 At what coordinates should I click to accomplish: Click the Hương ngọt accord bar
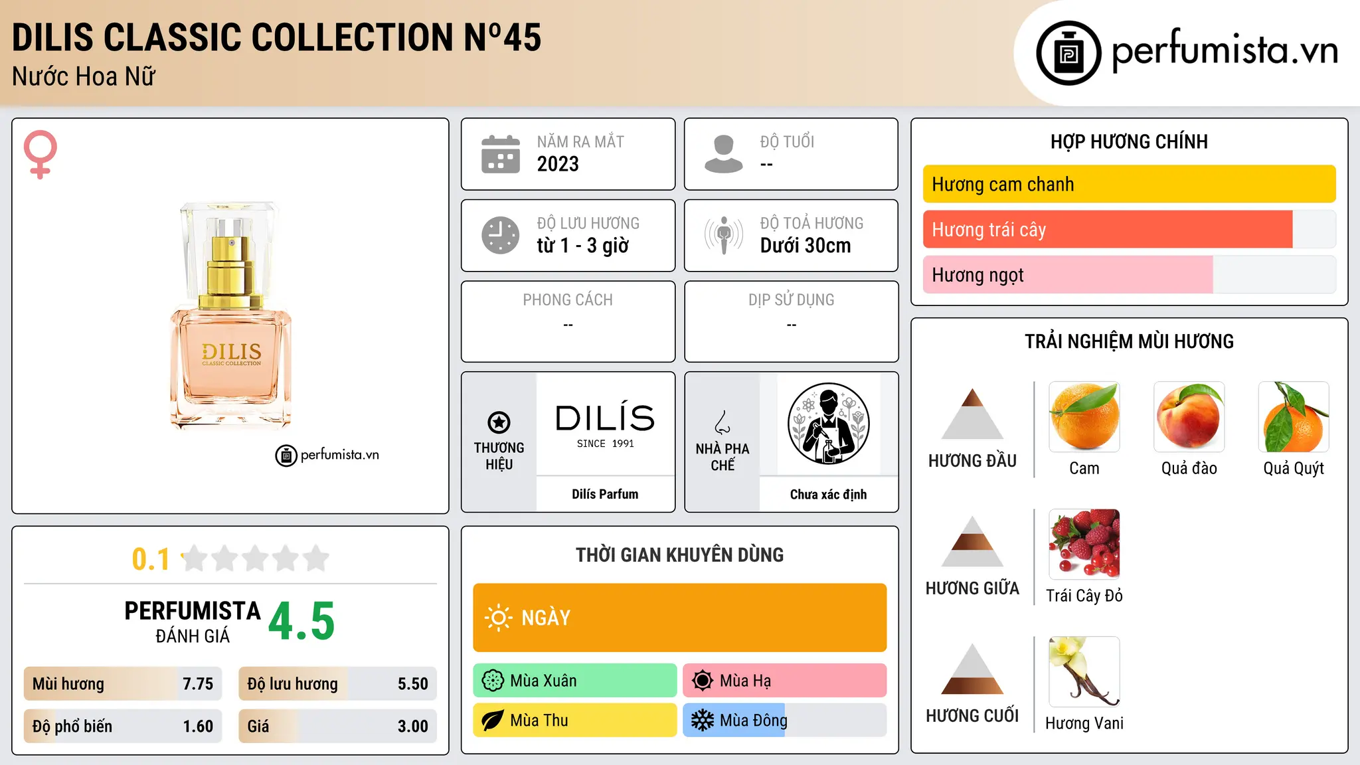tap(1129, 274)
